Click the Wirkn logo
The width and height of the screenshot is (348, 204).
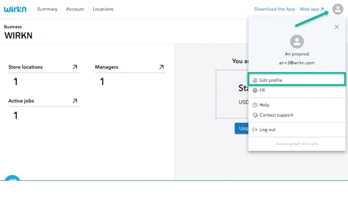pyautogui.click(x=15, y=9)
